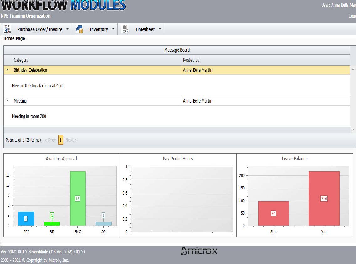
Task: Open the Timesheet dropdown arrow
Action: coord(160,29)
